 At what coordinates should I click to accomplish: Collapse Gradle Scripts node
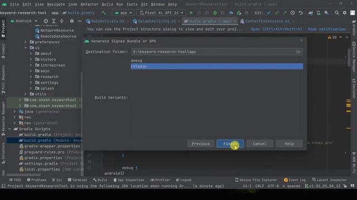pyautogui.click(x=9, y=129)
